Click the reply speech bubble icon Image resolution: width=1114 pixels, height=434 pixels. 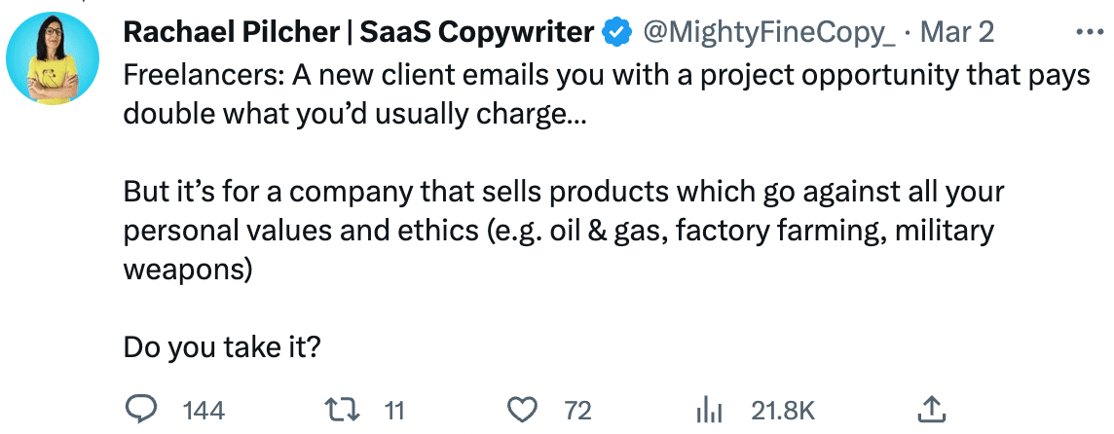(146, 410)
